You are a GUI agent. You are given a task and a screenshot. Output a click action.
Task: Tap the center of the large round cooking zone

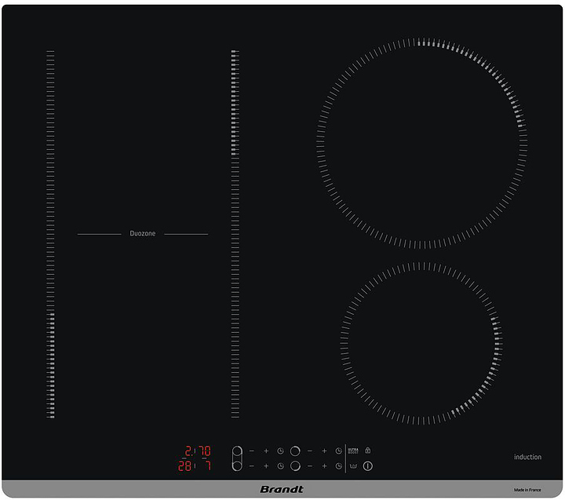[x=422, y=144]
